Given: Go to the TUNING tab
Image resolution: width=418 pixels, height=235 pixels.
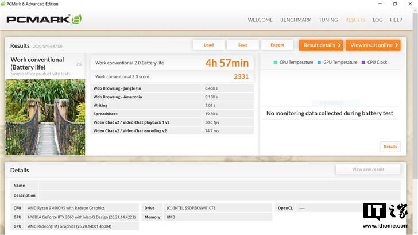Looking at the screenshot, I should coord(328,20).
